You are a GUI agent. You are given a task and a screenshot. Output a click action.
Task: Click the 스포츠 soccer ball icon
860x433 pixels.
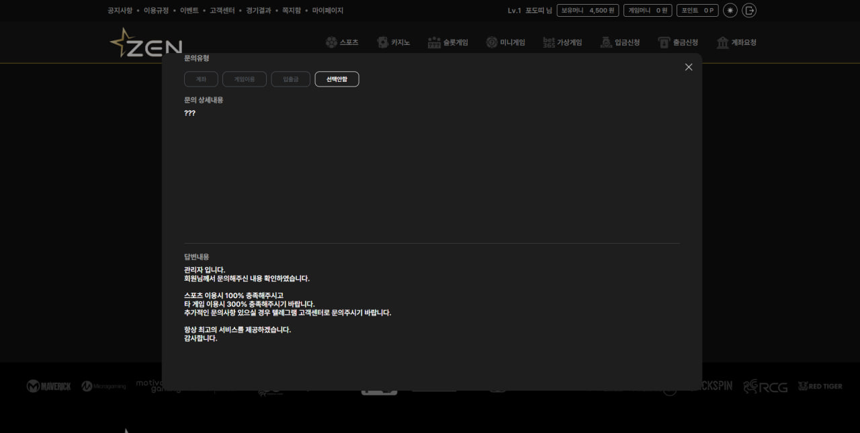click(x=331, y=42)
